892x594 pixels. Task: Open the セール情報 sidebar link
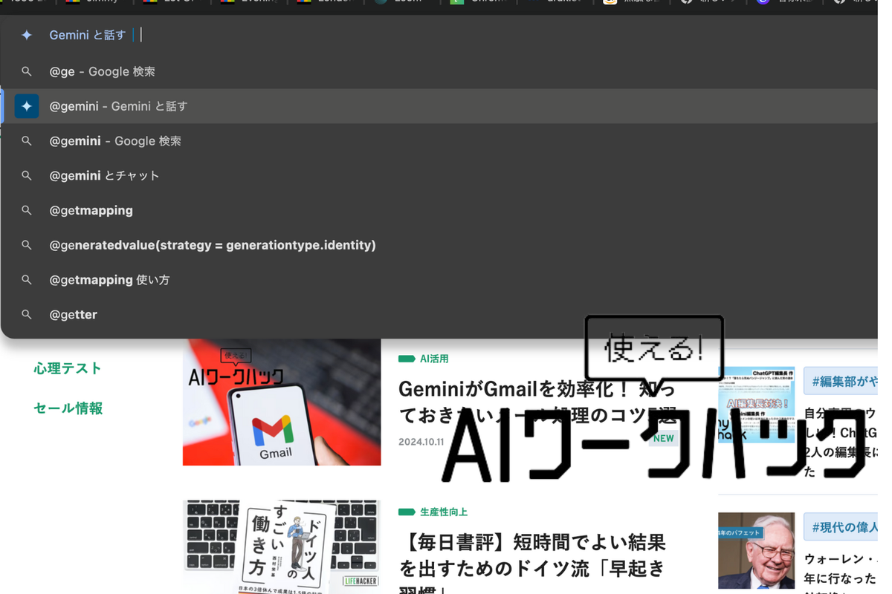click(x=68, y=408)
